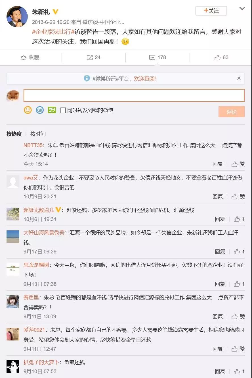Like the post with 63 thumbs-up

click(x=222, y=57)
